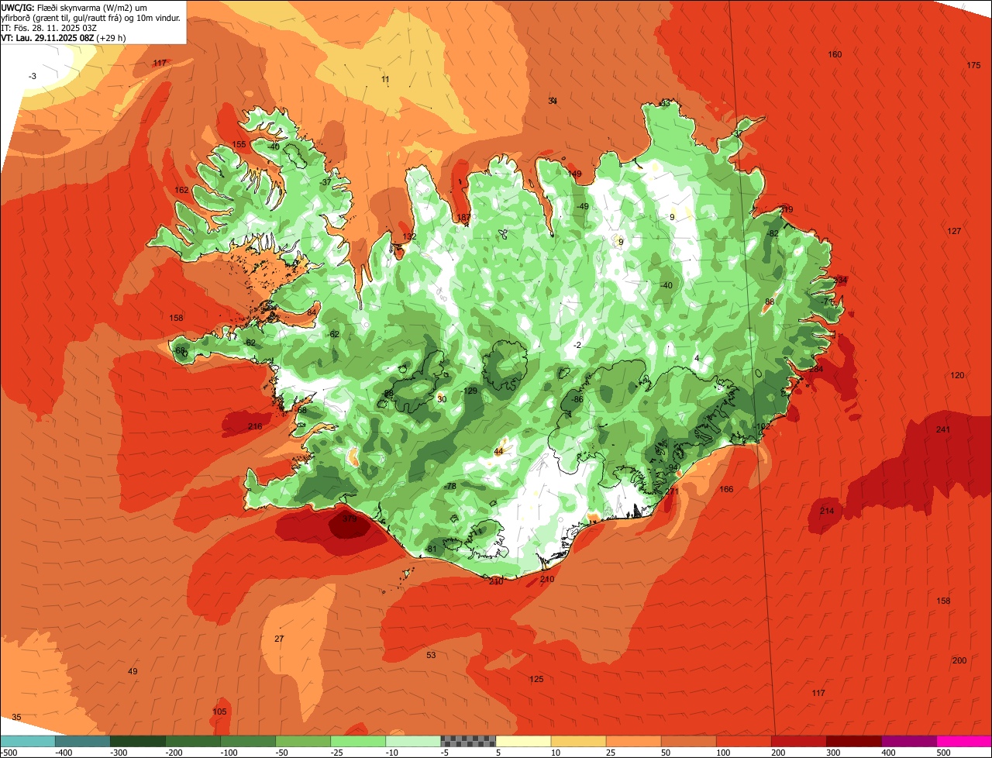Click the light teal -500 to -400 legend swatch

tap(28, 741)
